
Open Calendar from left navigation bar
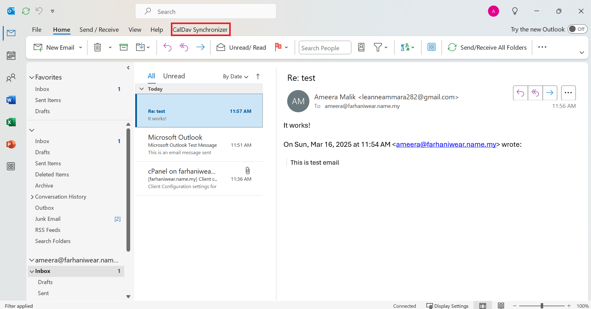click(11, 56)
